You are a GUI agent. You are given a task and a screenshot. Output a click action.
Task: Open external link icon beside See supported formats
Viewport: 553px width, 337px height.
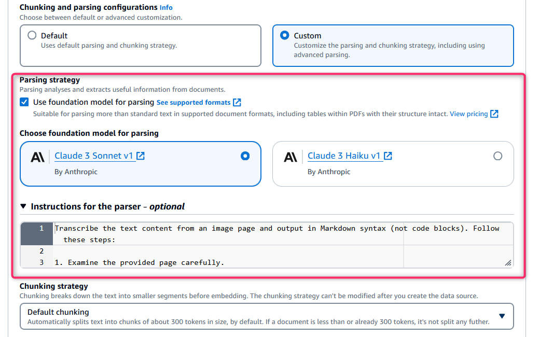(237, 102)
